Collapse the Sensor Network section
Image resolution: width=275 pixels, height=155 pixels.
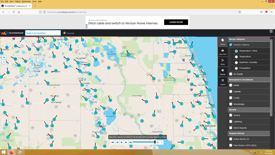249,39
